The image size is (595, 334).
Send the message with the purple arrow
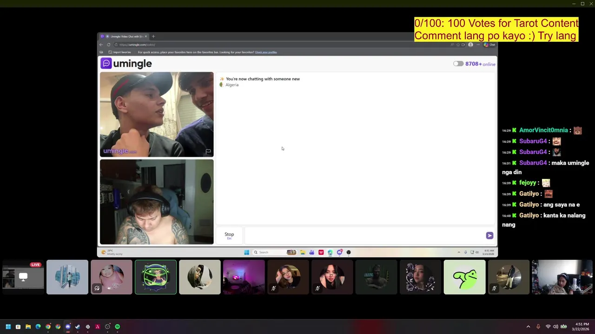[x=489, y=236]
